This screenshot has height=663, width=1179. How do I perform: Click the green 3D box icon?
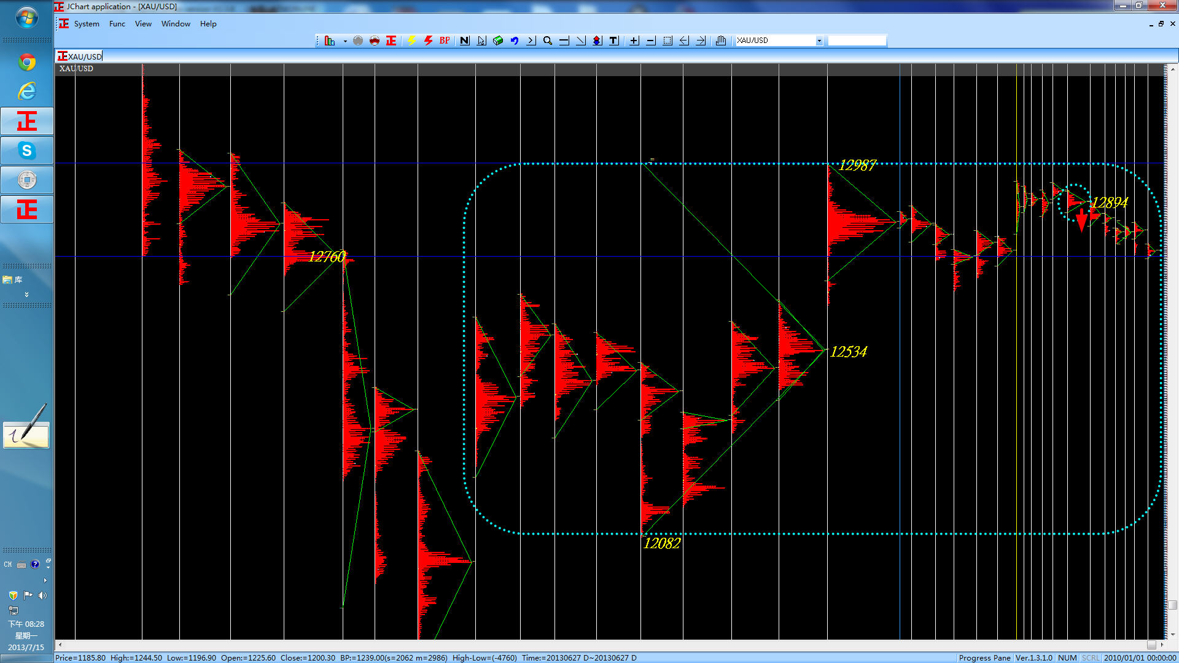click(498, 41)
